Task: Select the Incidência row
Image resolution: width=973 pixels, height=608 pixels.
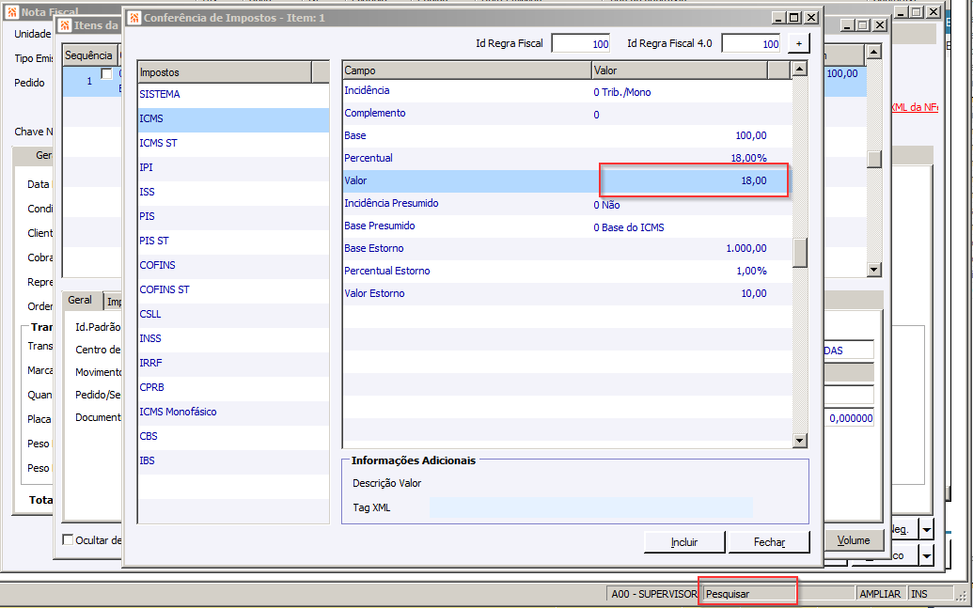Action: 567,90
